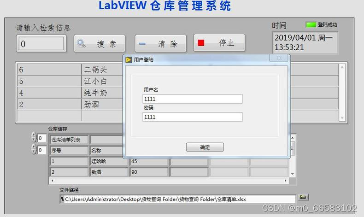This screenshot has width=364, height=217.
Task: Click the 用户名 input field
Action: (193, 99)
